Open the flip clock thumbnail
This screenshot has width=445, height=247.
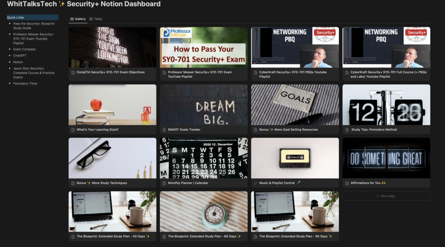coord(386,105)
